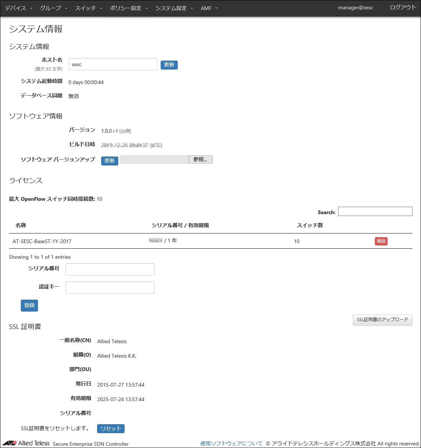Image resolution: width=421 pixels, height=448 pixels.
Task: Click 更新 button next to host name
Action: click(x=169, y=65)
